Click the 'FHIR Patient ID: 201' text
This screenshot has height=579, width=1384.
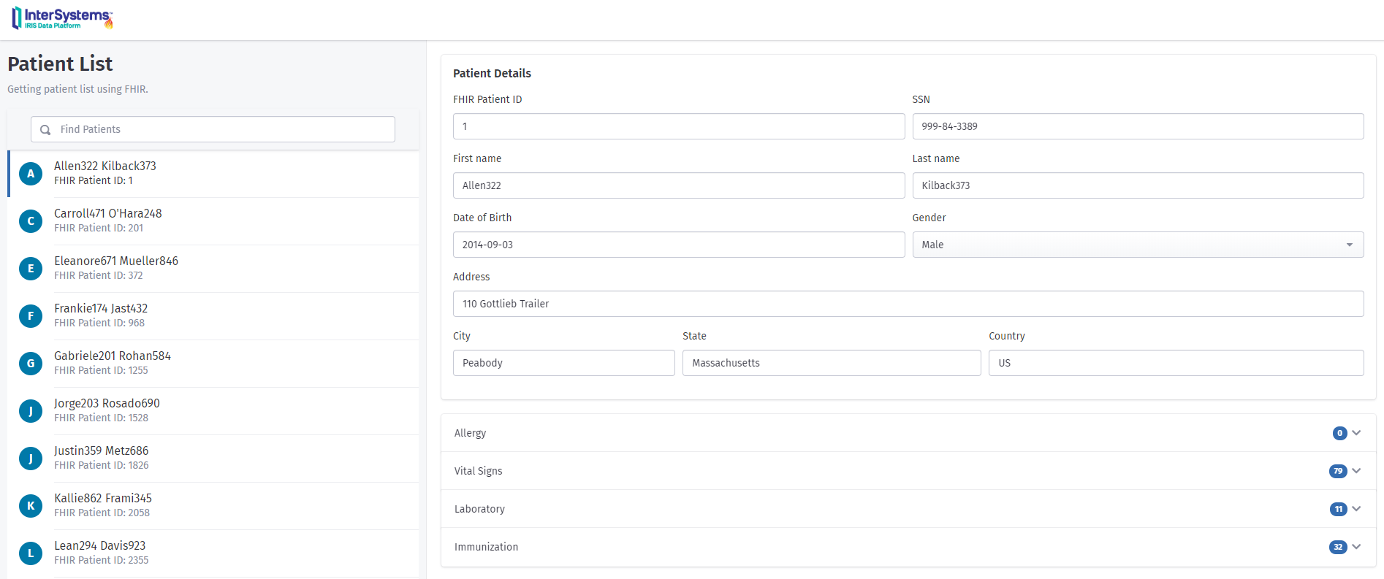coord(99,228)
